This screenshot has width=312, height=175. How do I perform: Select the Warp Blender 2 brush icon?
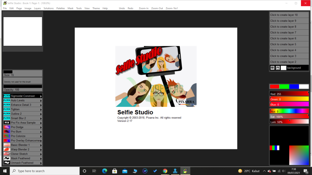7,149
